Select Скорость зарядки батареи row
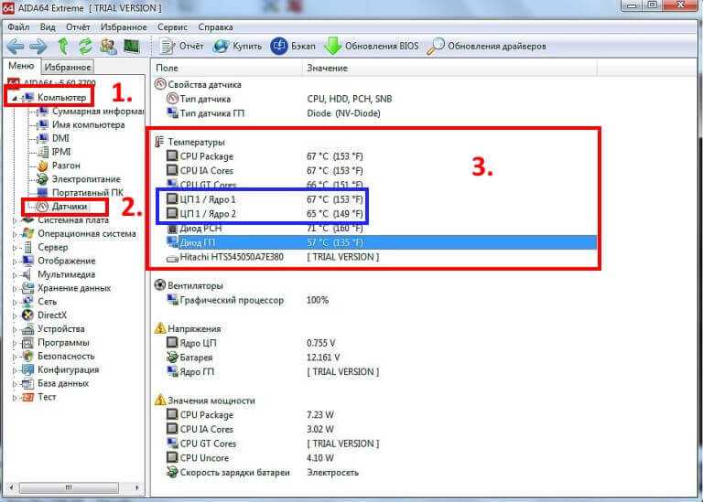The width and height of the screenshot is (703, 502). point(381,473)
